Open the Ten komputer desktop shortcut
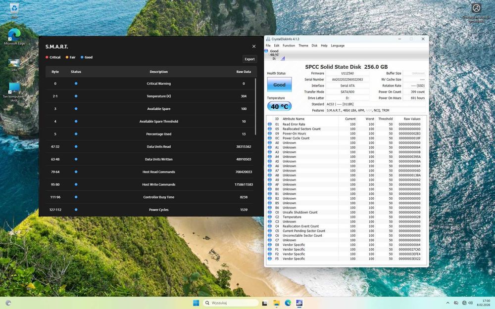This screenshot has height=309, width=495. click(x=14, y=91)
